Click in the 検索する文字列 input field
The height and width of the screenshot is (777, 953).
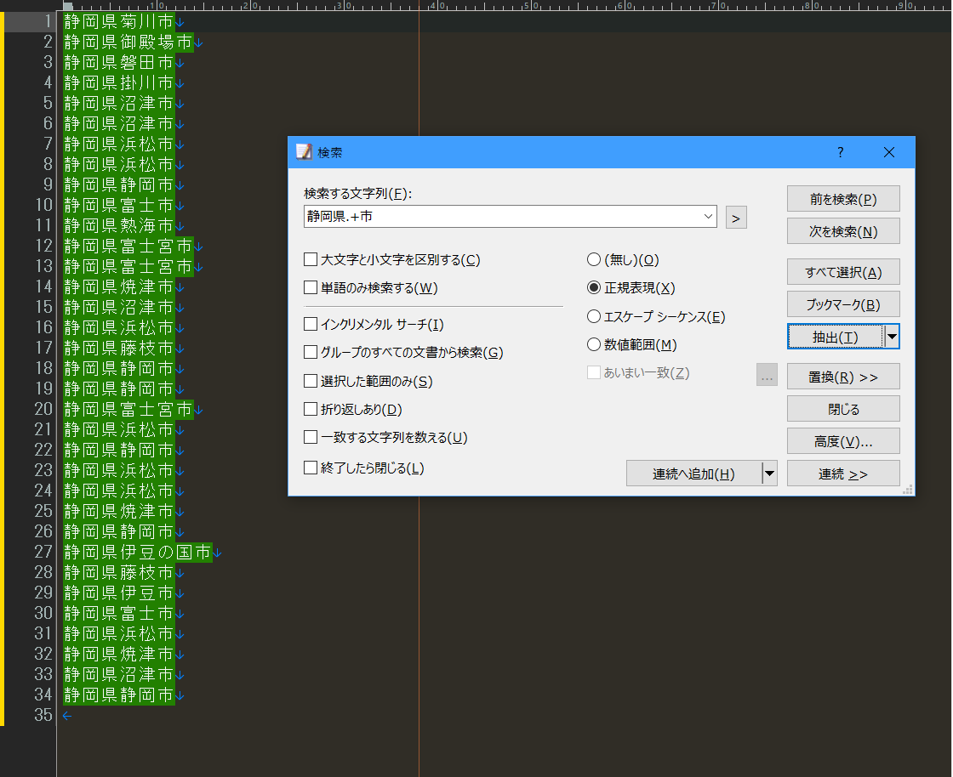coord(501,217)
